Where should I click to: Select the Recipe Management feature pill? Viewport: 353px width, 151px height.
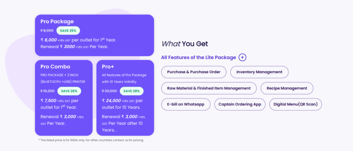click(287, 88)
